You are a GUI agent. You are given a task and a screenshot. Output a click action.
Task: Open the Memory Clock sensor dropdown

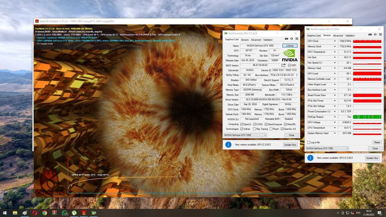(335, 47)
